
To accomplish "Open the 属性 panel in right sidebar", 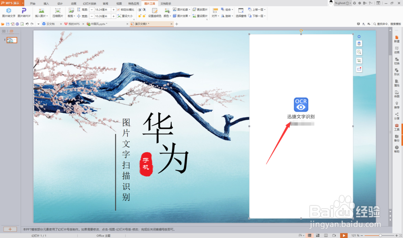I will (397, 83).
